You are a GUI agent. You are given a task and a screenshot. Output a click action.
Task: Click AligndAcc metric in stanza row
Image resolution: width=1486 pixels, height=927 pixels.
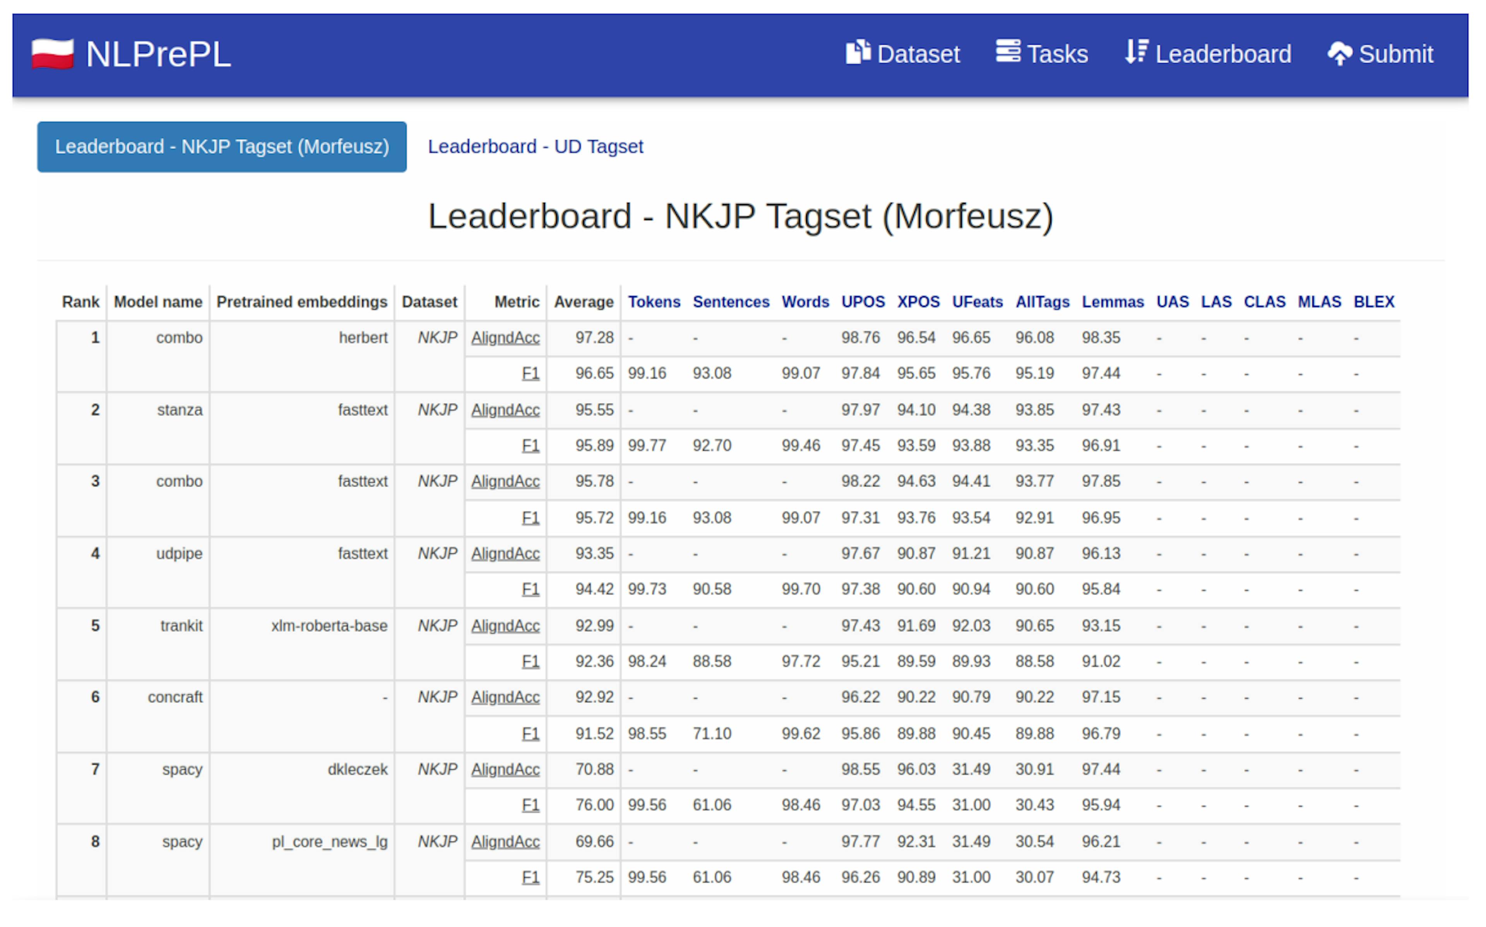505,410
